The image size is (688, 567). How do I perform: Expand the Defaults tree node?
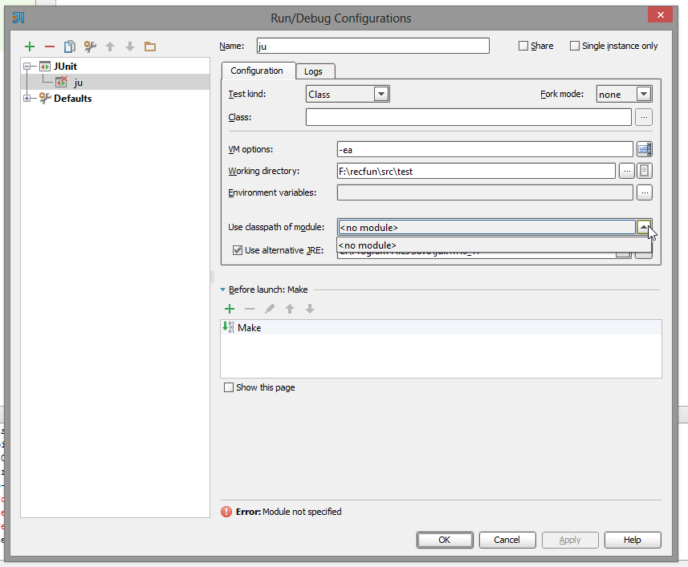27,98
